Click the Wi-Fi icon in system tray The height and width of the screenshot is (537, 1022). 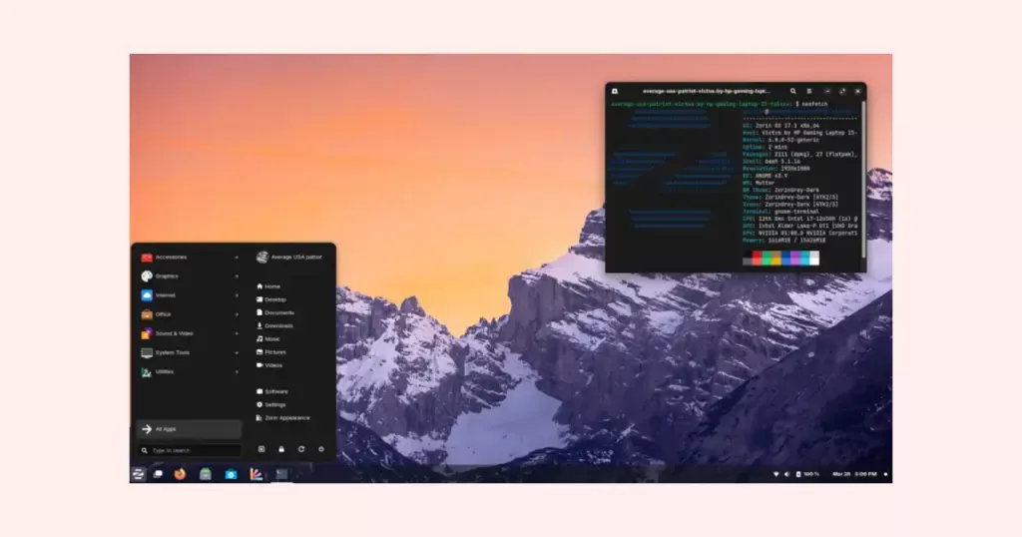click(x=775, y=474)
